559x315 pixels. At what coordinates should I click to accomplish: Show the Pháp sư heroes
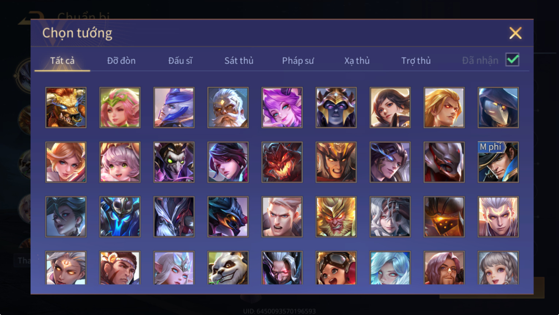tap(298, 61)
